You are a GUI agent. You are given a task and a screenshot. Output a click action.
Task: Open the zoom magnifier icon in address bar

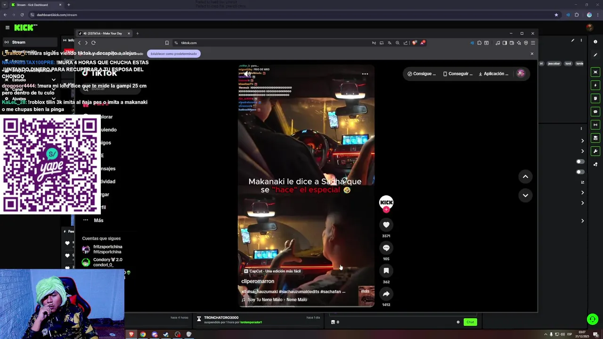pyautogui.click(x=397, y=43)
